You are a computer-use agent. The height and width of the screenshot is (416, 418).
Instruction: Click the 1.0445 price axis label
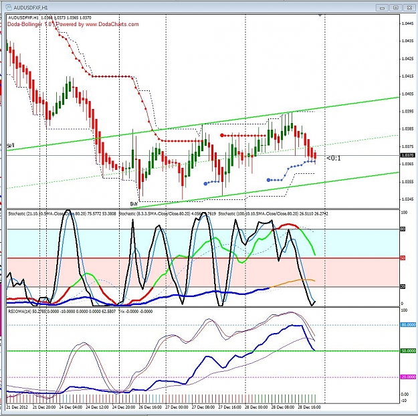(407, 23)
